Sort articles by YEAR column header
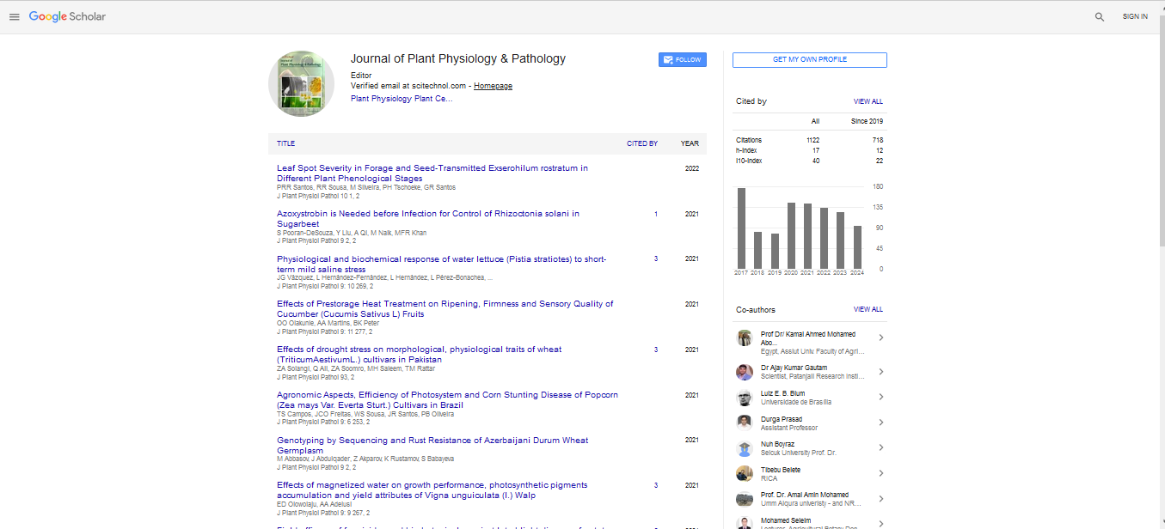 click(690, 143)
